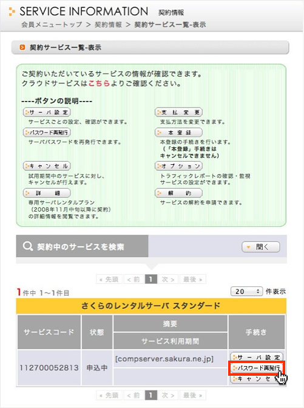Viewport: 304px width, 408px height.
Task: Click the 詳細 legend button
Action: [x=47, y=193]
